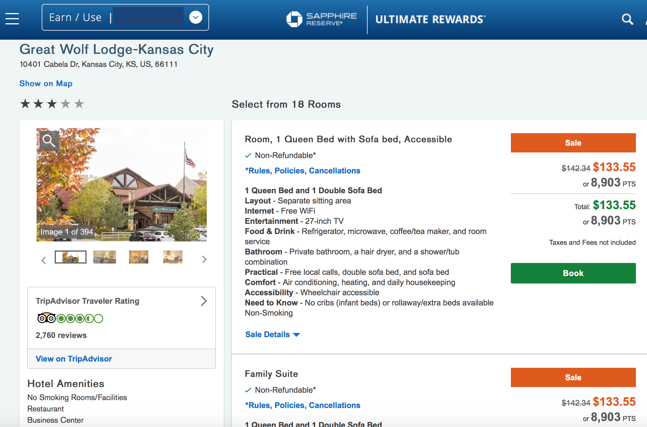Viewport: 647px width, 427px height.
Task: Enlarge hotel photo with magnifier icon
Action: (x=49, y=141)
